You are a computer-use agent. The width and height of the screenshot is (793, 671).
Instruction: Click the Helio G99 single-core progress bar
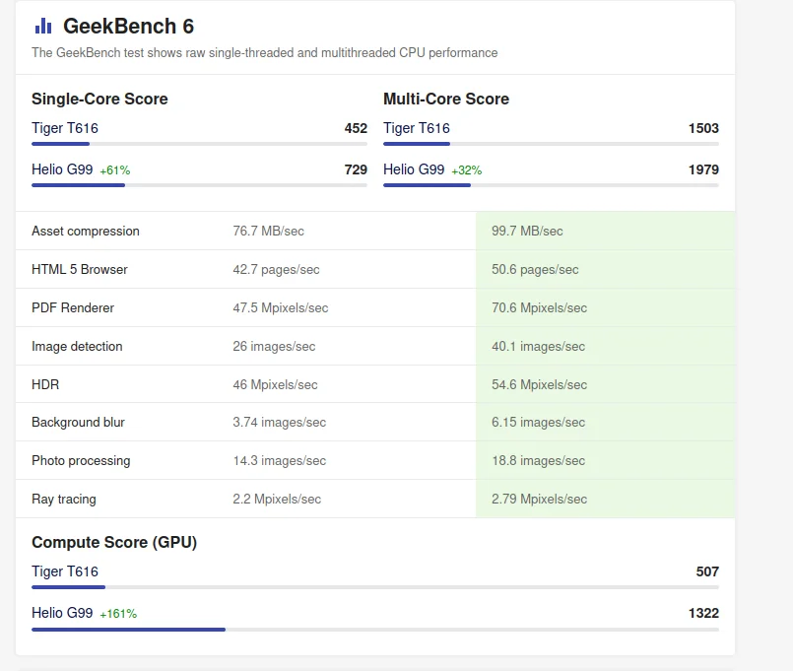coord(199,185)
